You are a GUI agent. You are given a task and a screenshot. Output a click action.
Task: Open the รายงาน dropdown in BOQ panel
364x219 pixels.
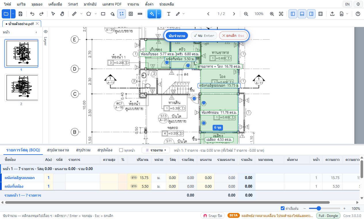coord(156,150)
